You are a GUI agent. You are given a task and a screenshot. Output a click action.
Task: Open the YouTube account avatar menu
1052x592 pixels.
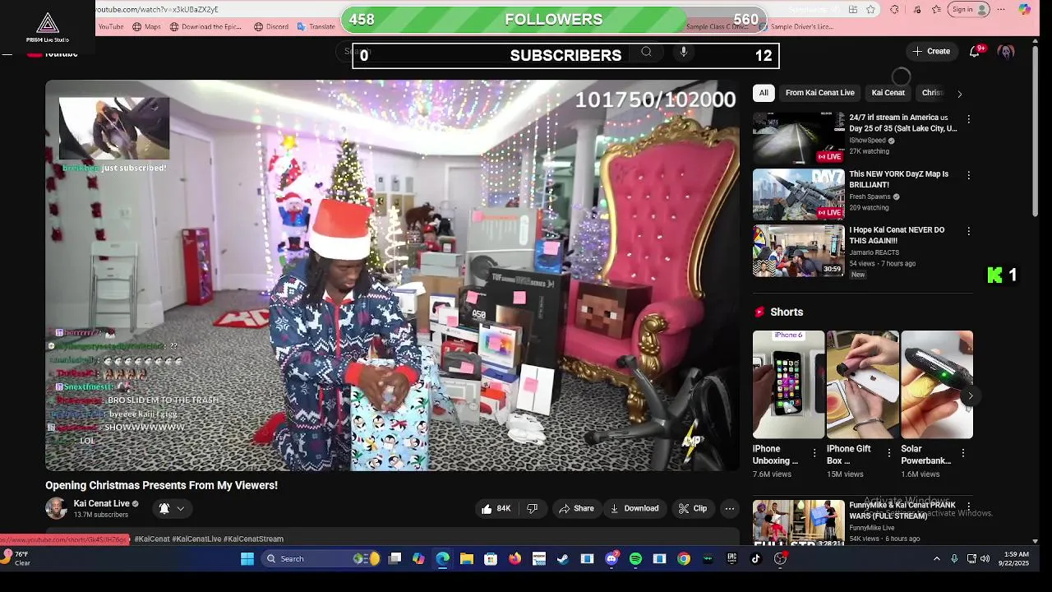pos(1006,51)
